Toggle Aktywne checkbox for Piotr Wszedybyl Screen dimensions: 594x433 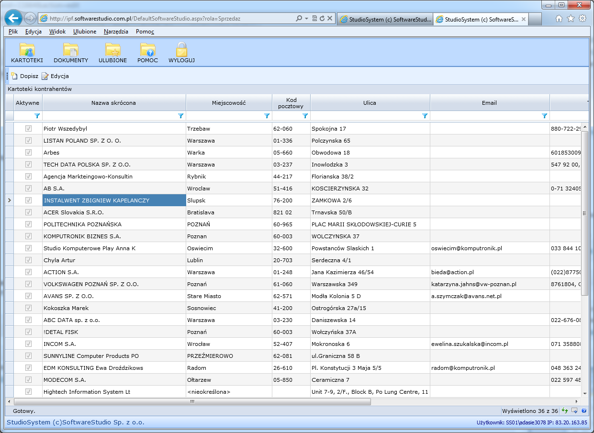coord(29,128)
